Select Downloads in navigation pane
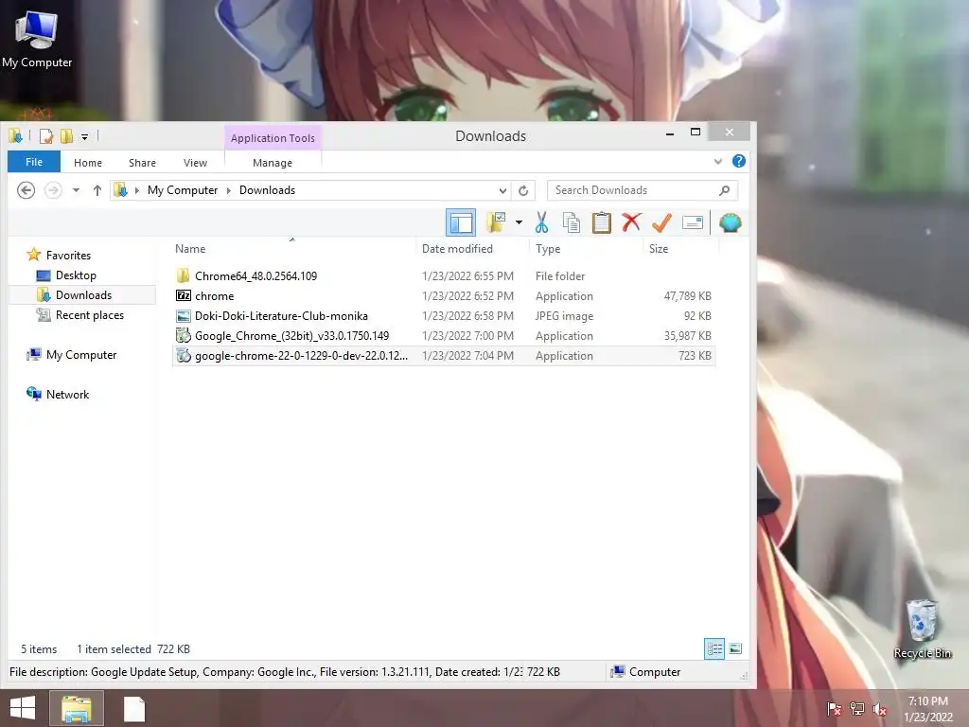Viewport: 969px width, 727px height. click(83, 295)
